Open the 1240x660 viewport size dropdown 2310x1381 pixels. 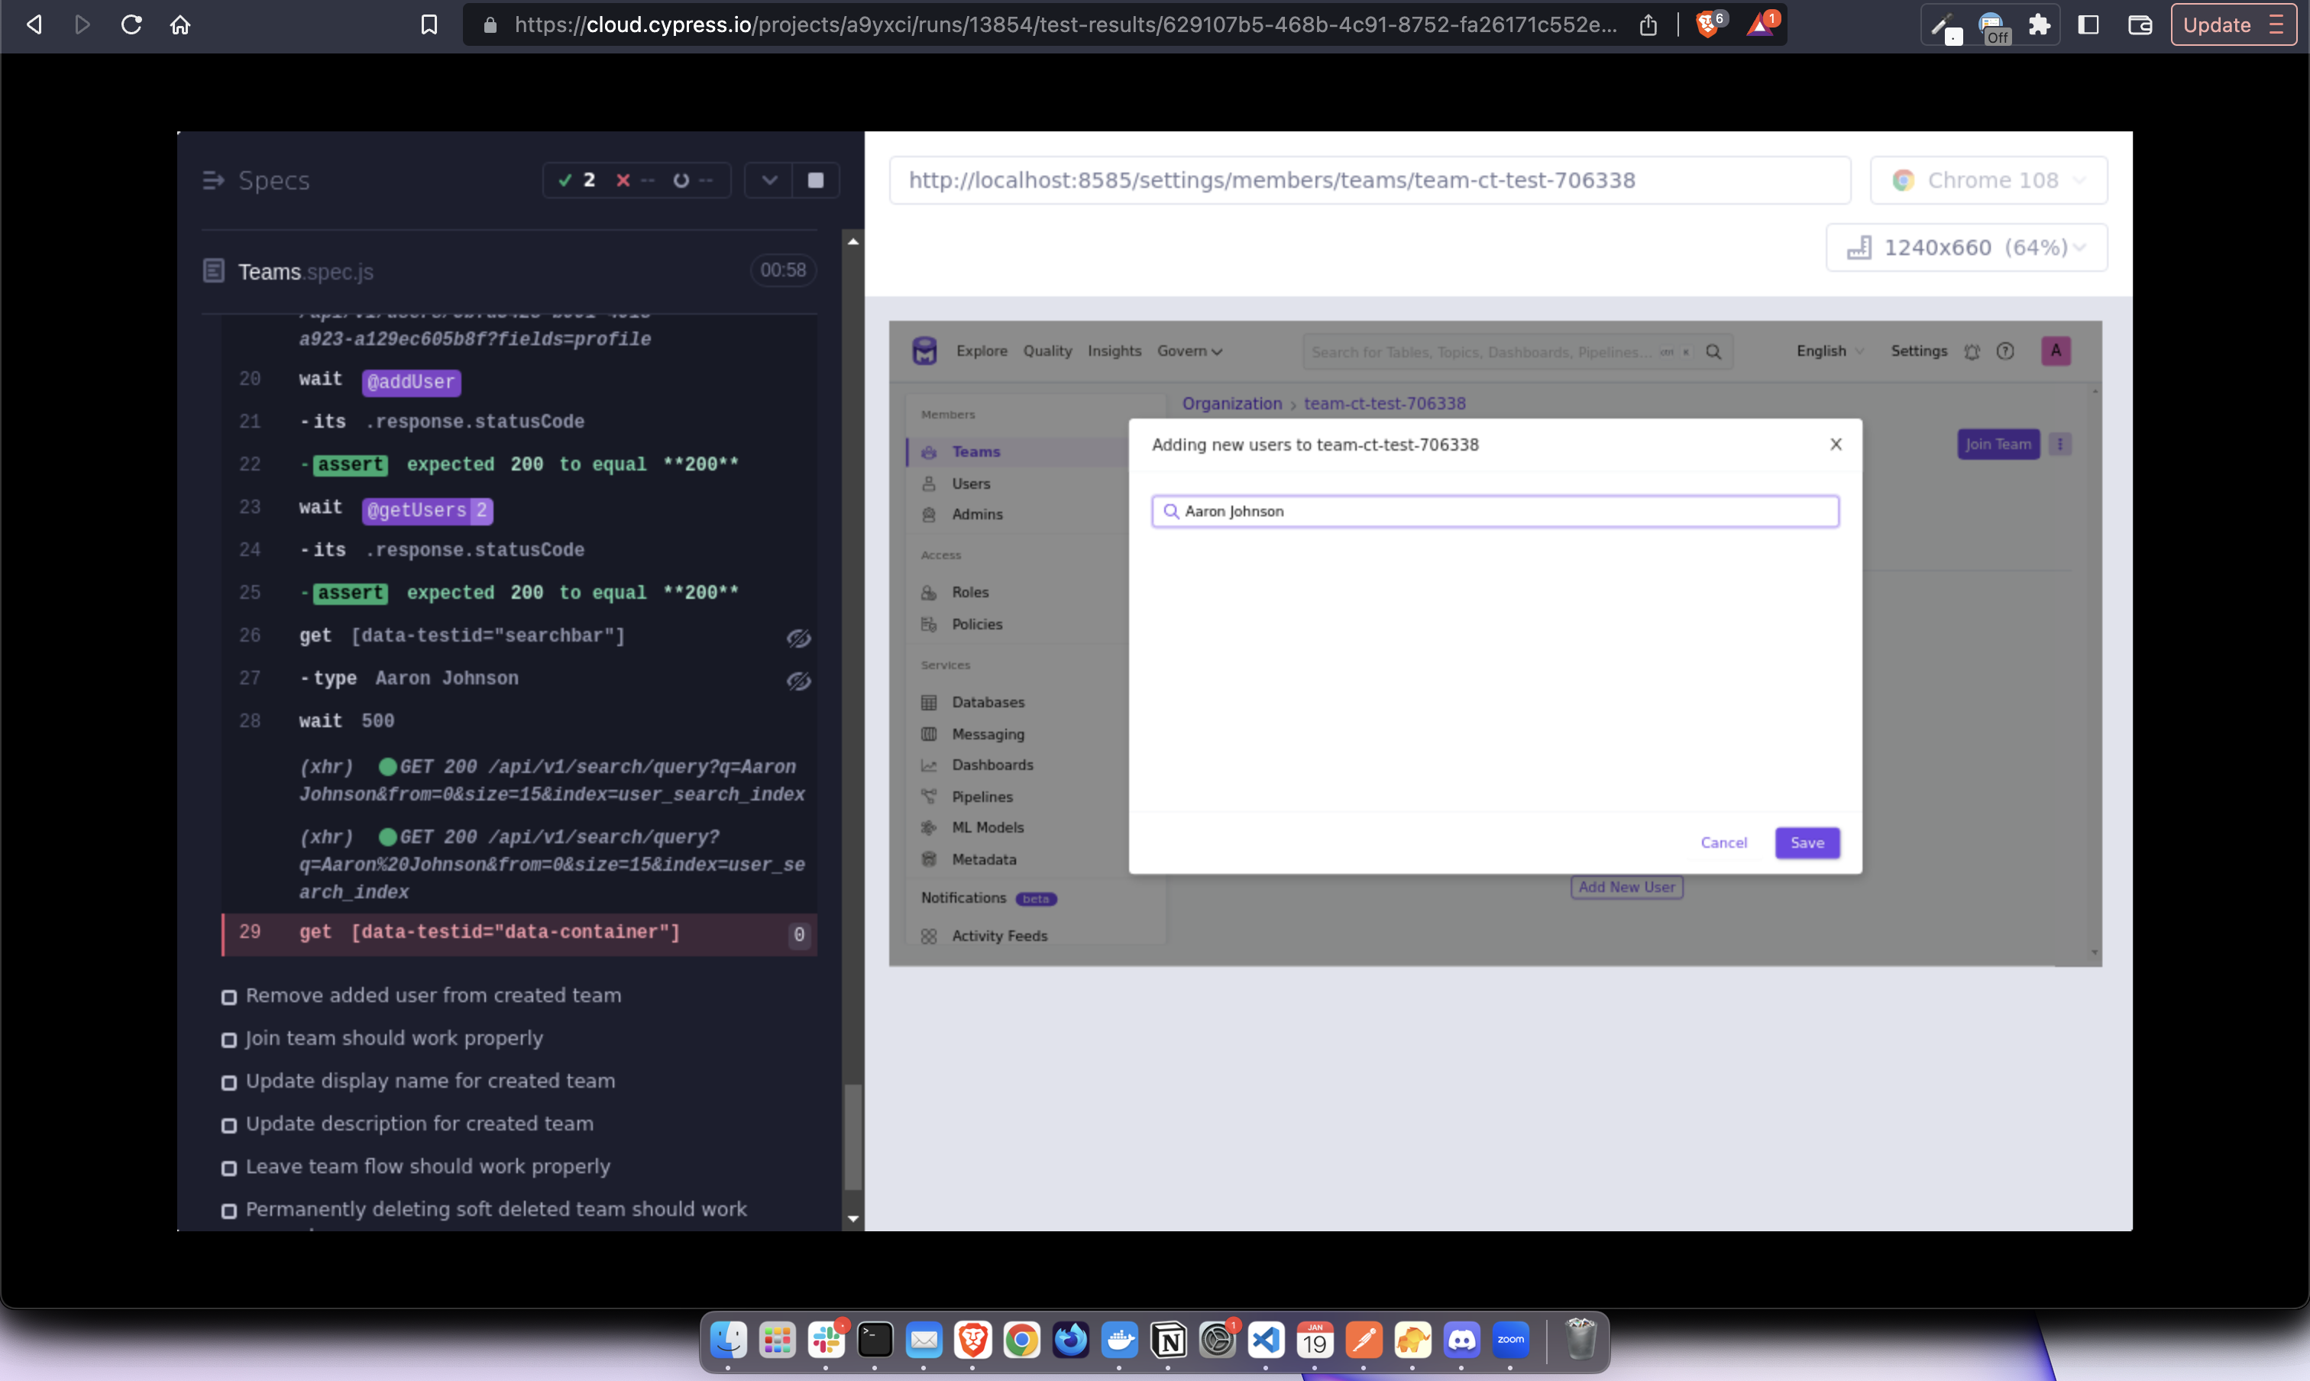[1965, 247]
